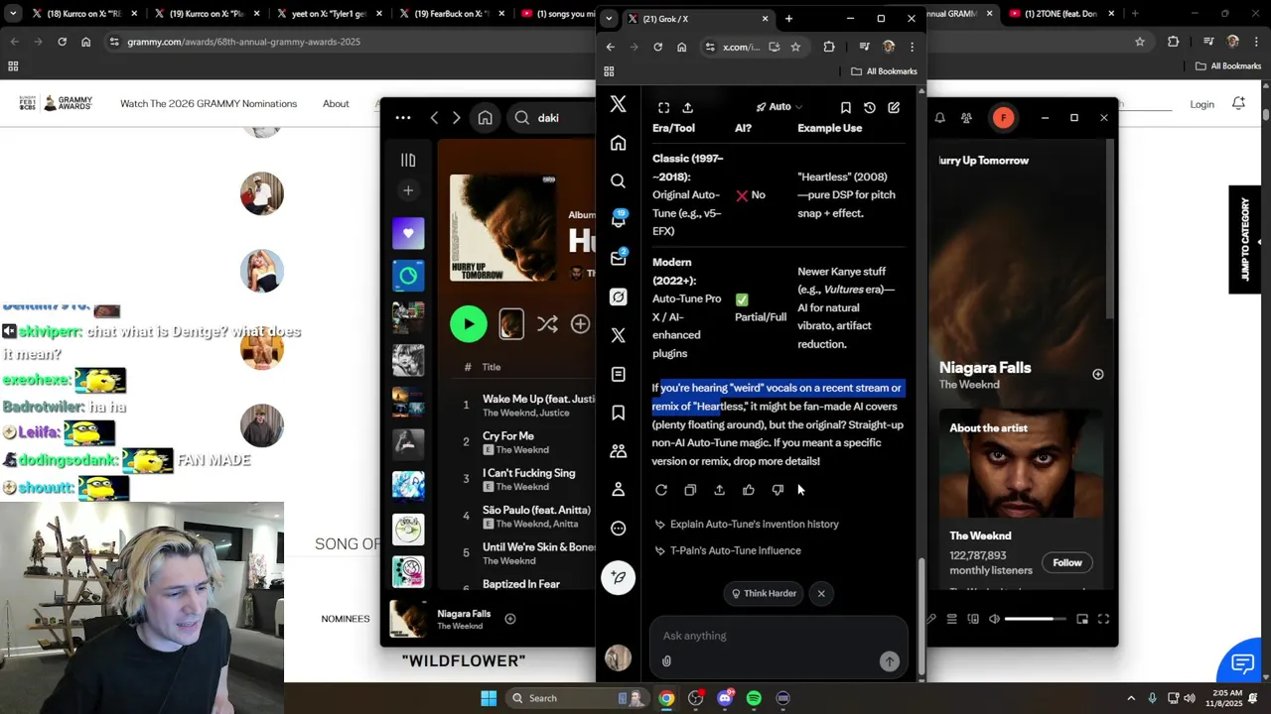Open the Spotify user profile avatar menu

1004,118
